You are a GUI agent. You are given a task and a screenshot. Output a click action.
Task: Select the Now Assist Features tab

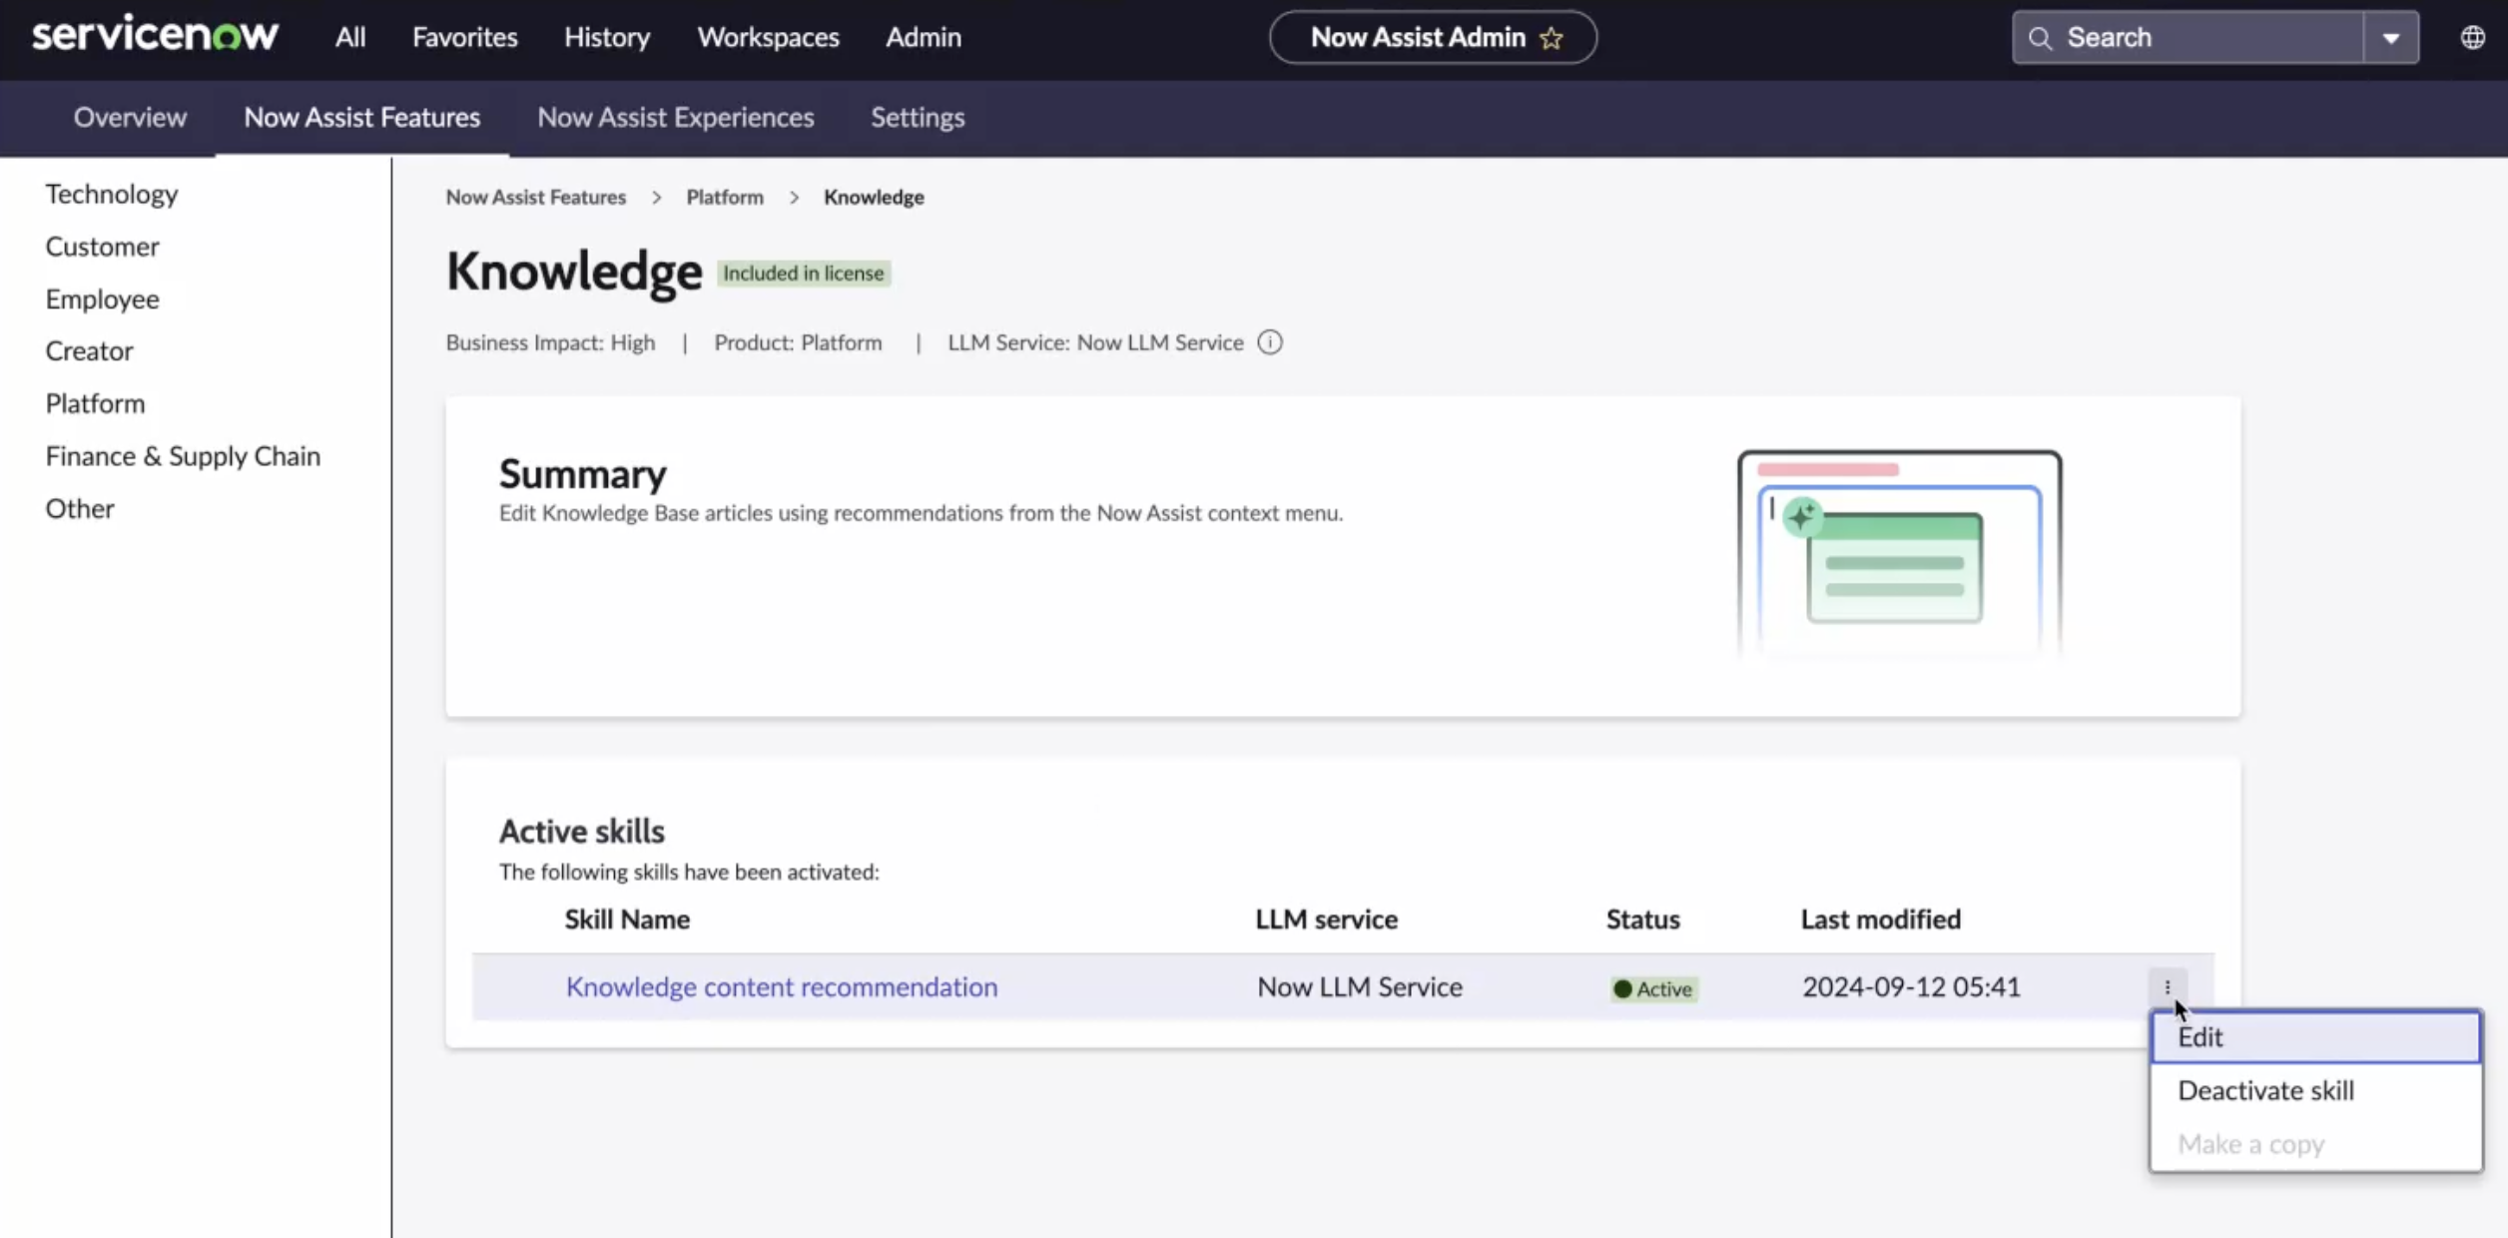pyautogui.click(x=362, y=117)
